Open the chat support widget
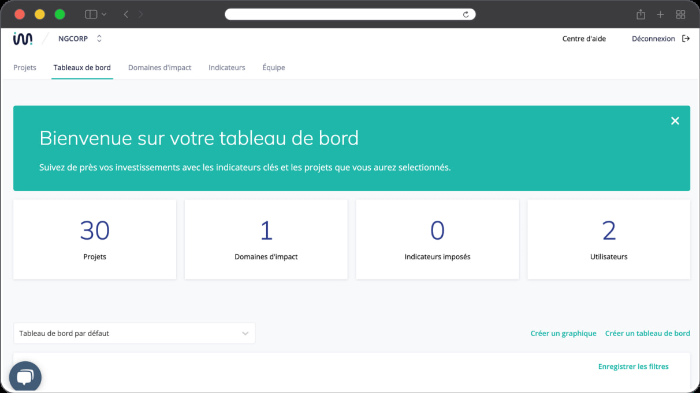700x393 pixels. [25, 376]
